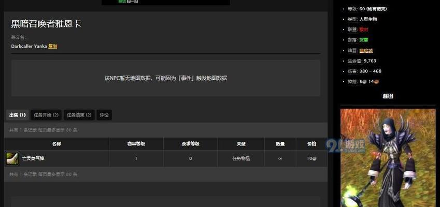Open the 亡灵臭气弹 item name link
Image resolution: width=440 pixels, height=207 pixels.
33,158
